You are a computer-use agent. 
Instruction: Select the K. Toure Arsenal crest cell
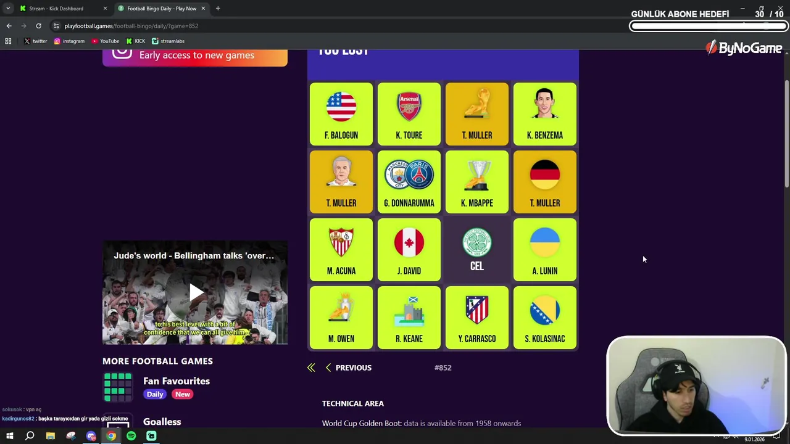pyautogui.click(x=409, y=114)
